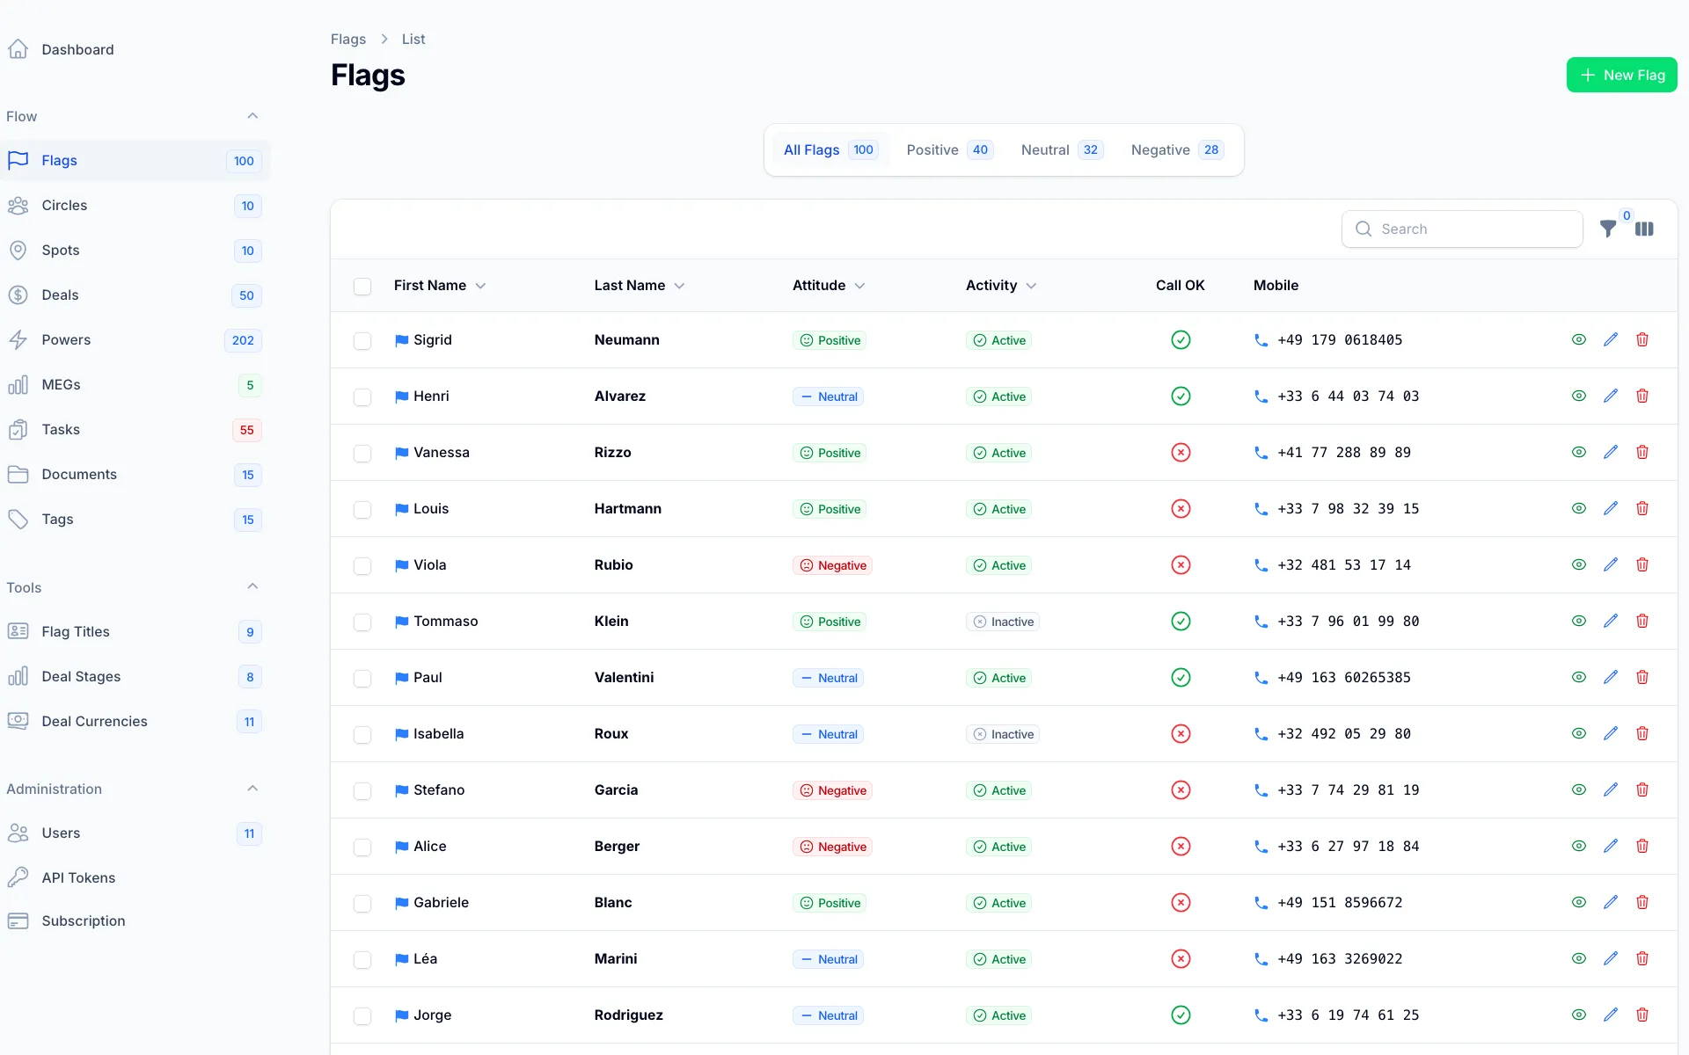The height and width of the screenshot is (1055, 1689).
Task: View Tommaso Klein via eye icon
Action: tap(1579, 621)
